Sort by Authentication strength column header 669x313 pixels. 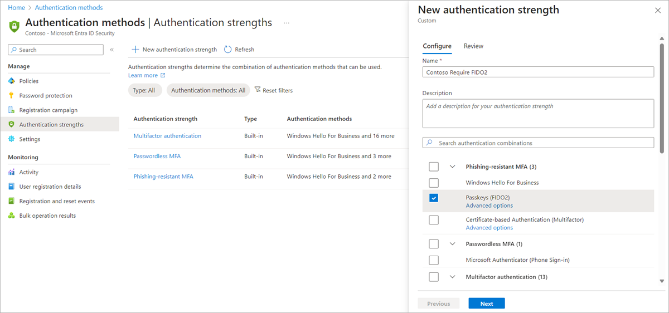pyautogui.click(x=166, y=119)
